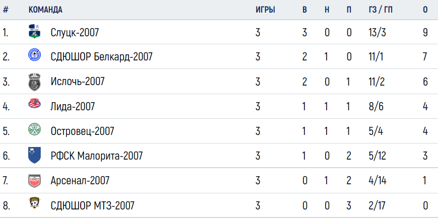
Task: Click the ИГРЫ column header
Action: point(265,10)
